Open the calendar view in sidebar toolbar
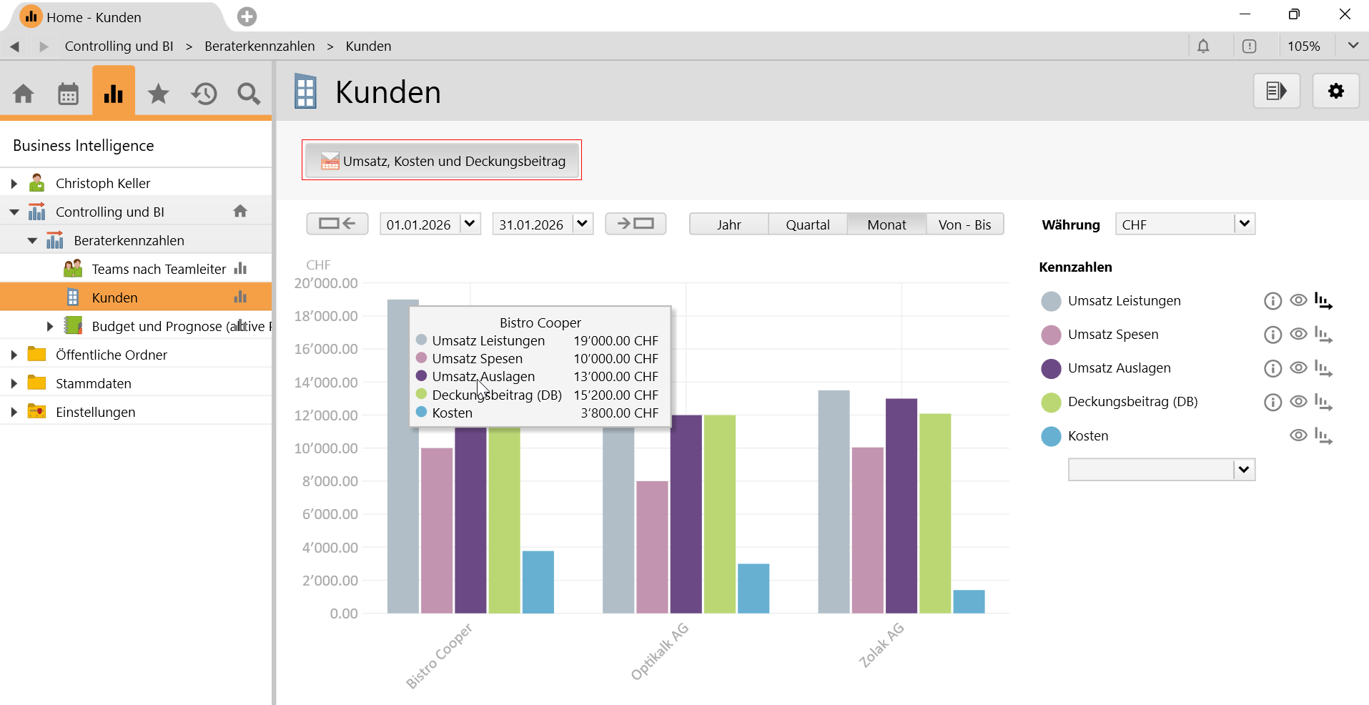1369x705 pixels. (68, 94)
